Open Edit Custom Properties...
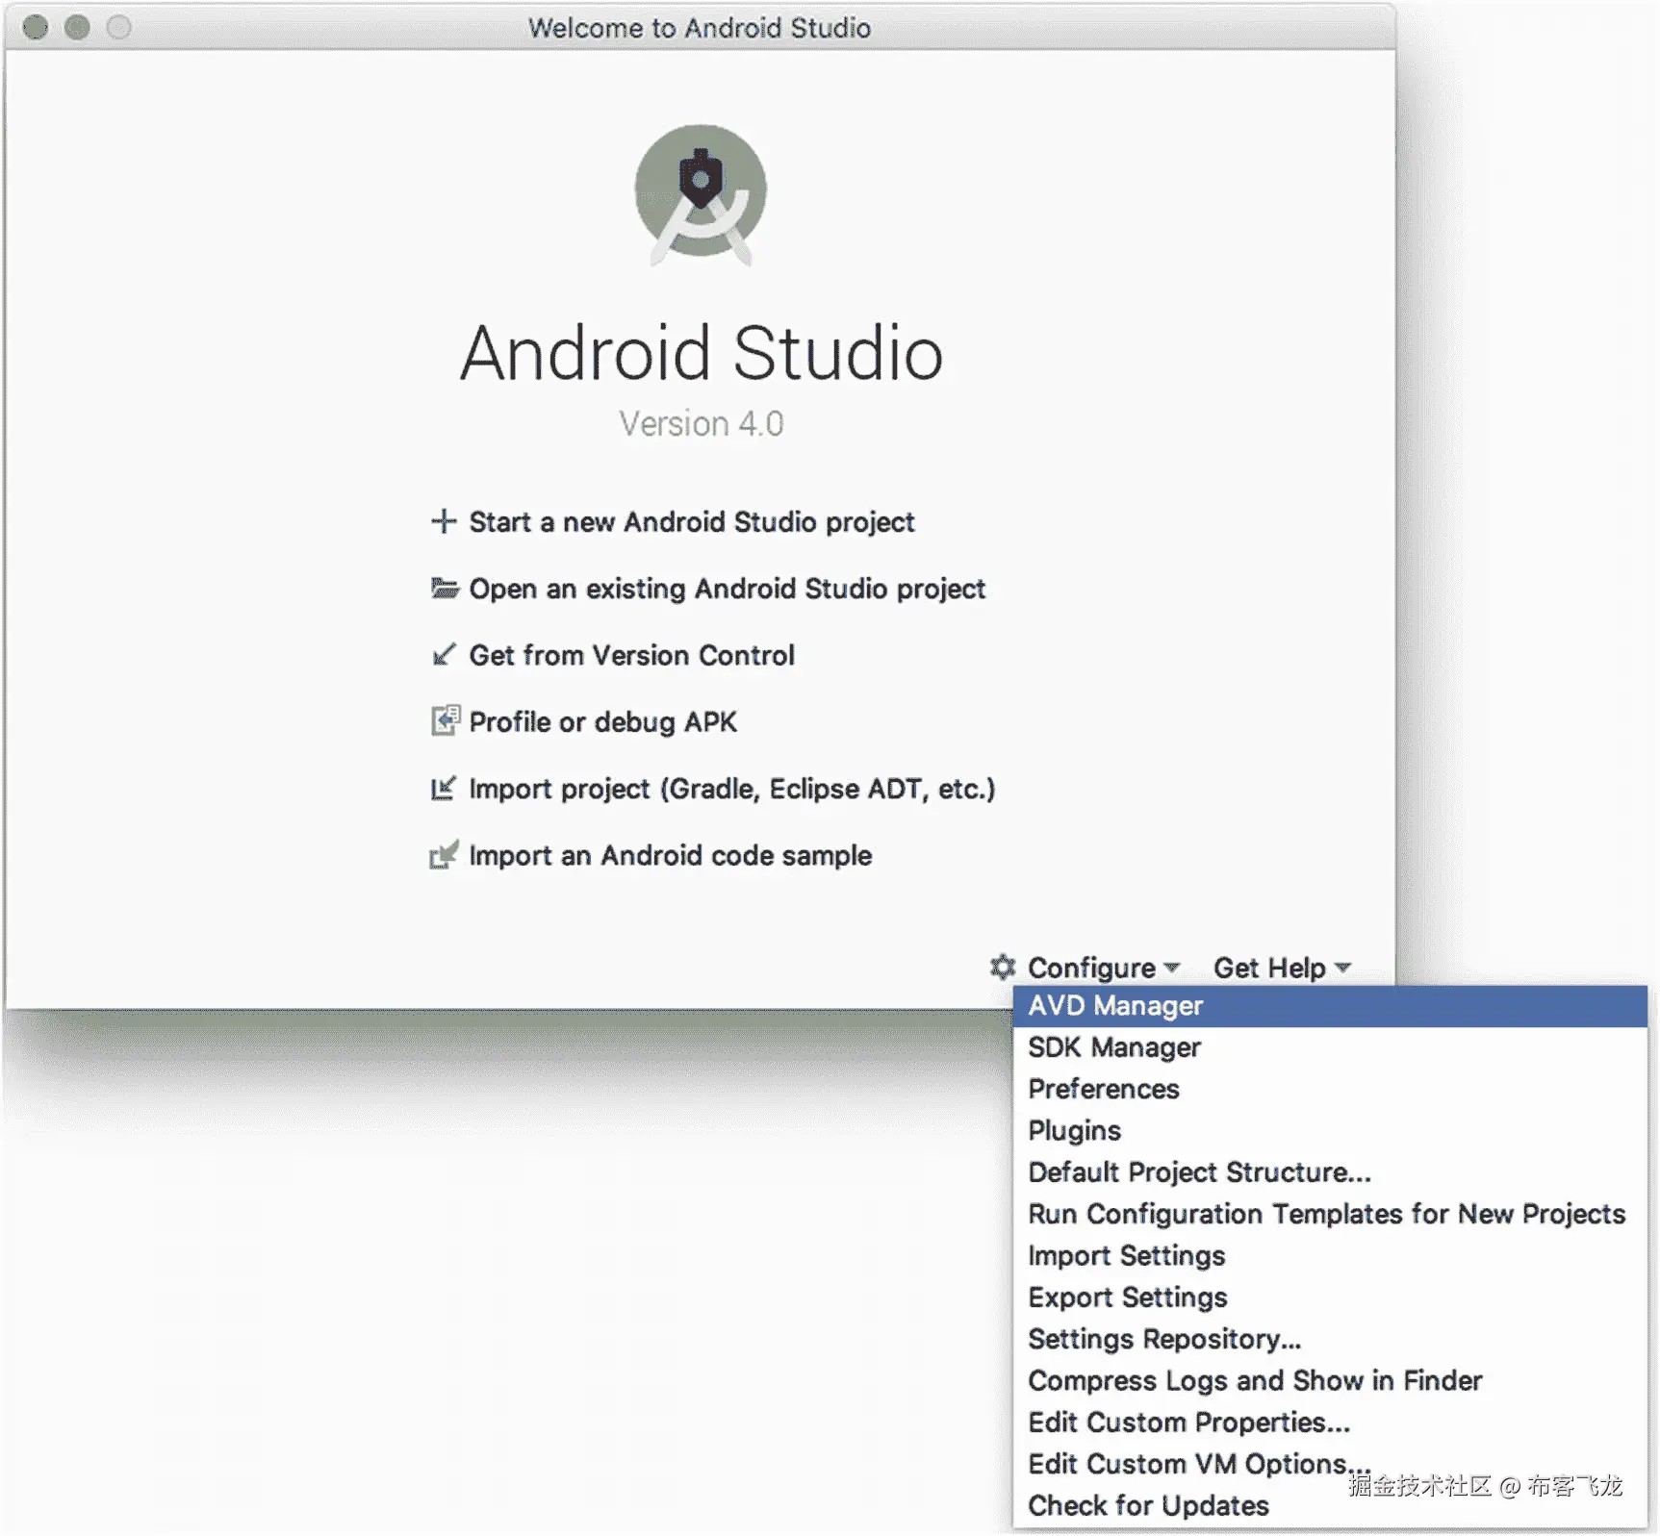The width and height of the screenshot is (1660, 1536). (1330, 1423)
